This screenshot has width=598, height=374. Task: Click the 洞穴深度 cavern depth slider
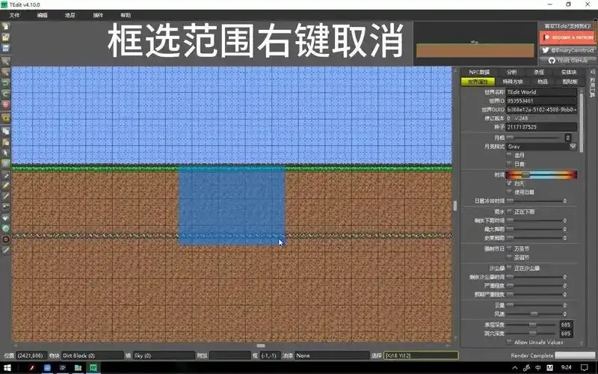click(532, 334)
